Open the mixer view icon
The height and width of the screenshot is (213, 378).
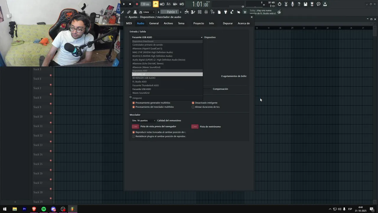pos(206,12)
